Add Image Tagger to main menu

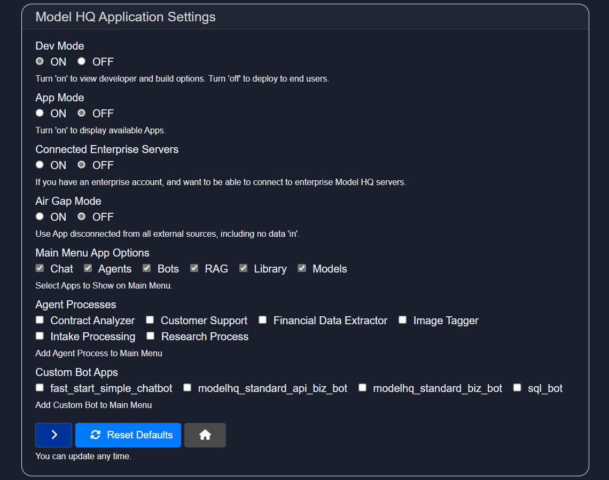click(403, 320)
